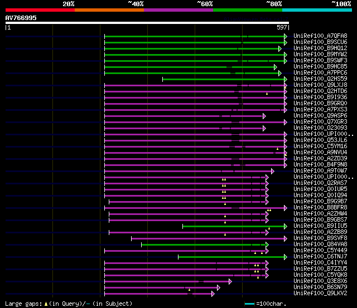Select the UniRef100_Q2HS59 label
This screenshot has height=308, width=357.
(x=320, y=79)
